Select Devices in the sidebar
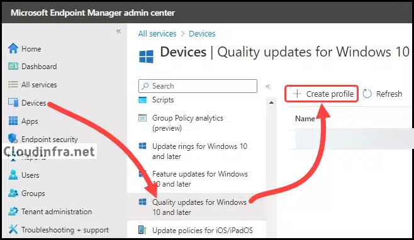 33,103
